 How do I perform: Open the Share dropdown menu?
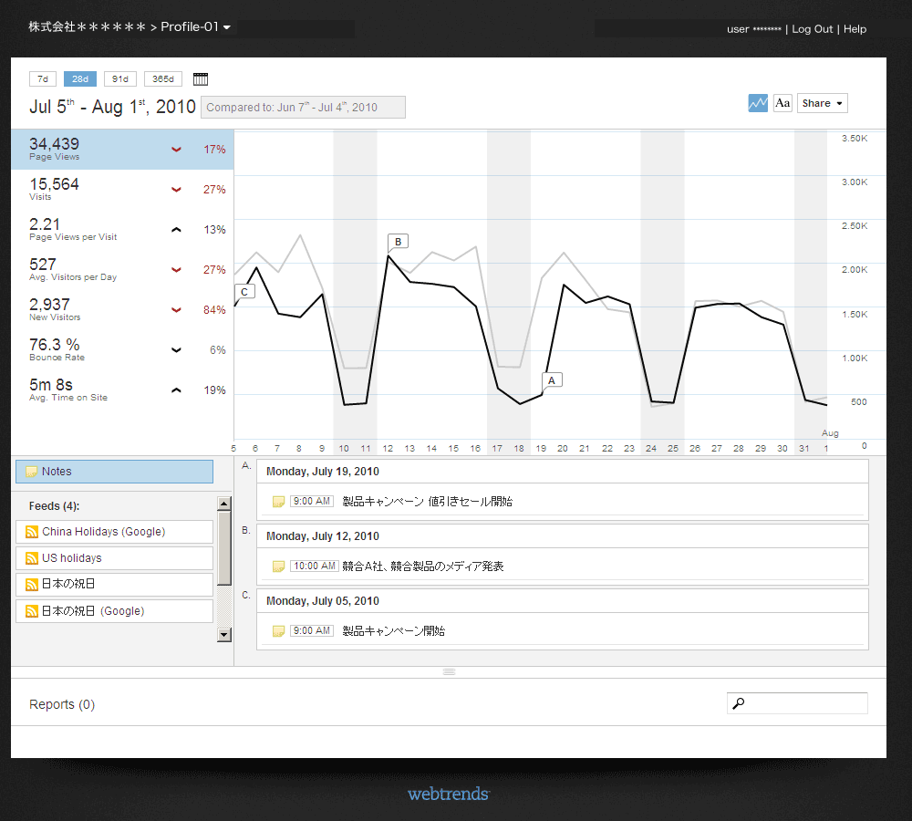coord(823,103)
